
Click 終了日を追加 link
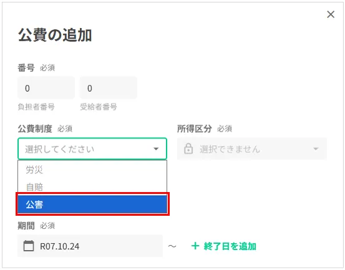230,246
